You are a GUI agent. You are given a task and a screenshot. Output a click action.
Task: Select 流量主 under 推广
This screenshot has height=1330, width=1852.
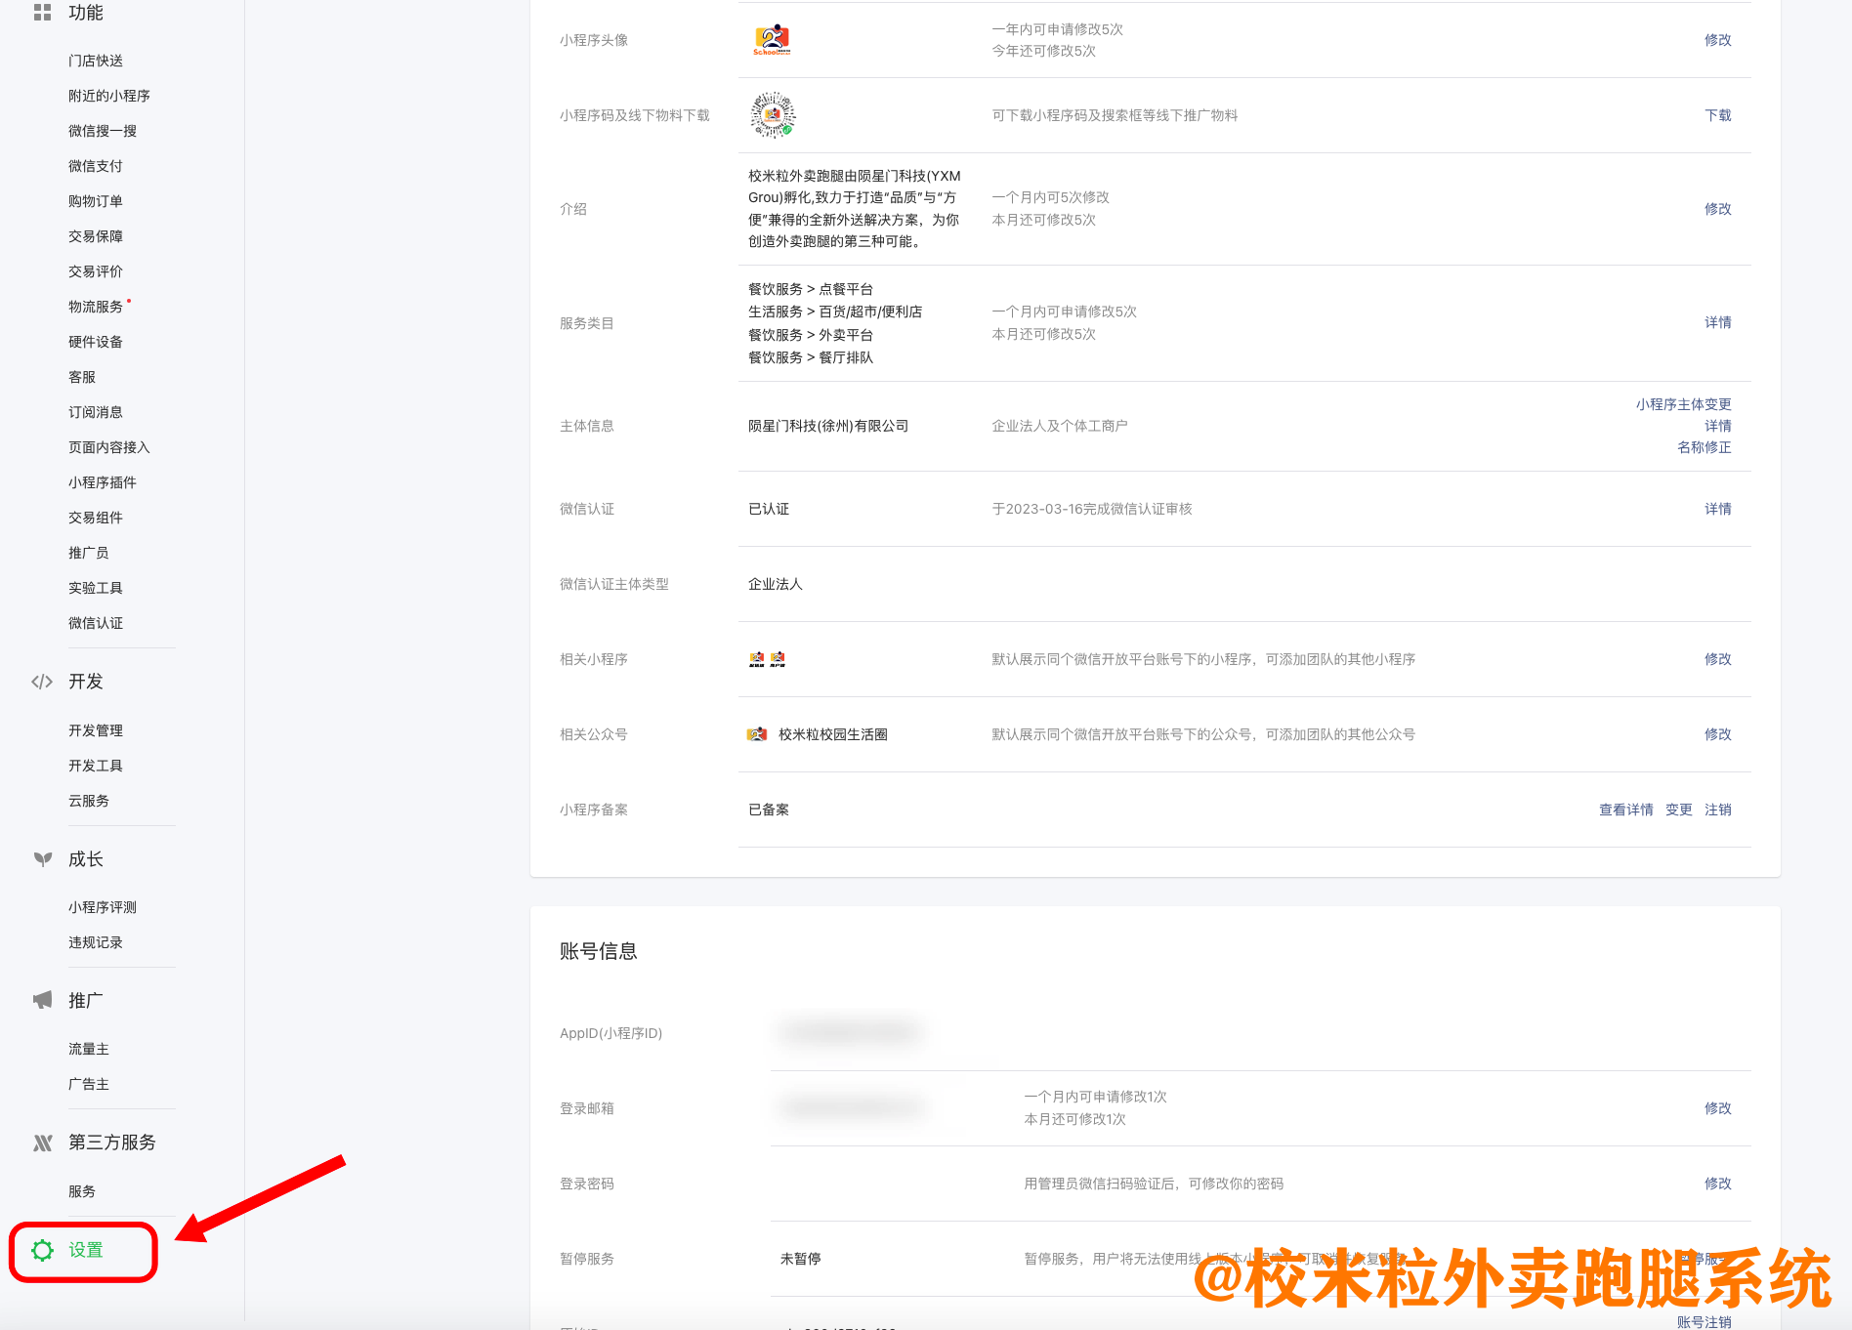(89, 1049)
